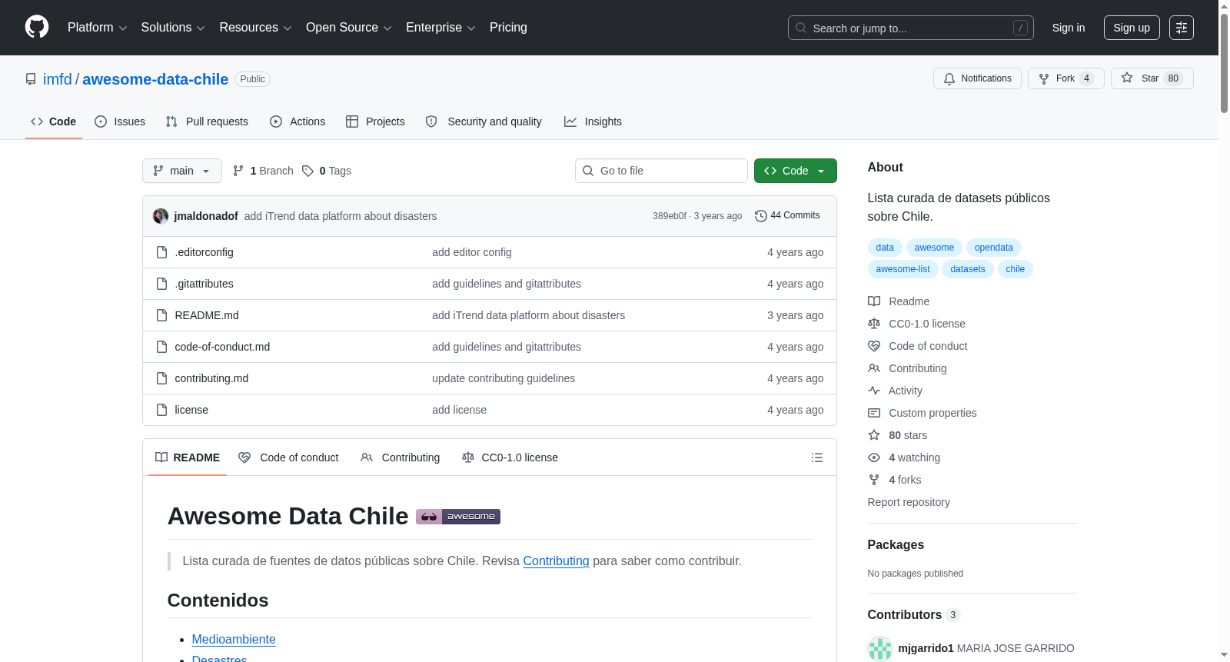Screen dimensions: 1230x662
Task: Click the people icon beside Contributing in About
Action: click(x=874, y=368)
